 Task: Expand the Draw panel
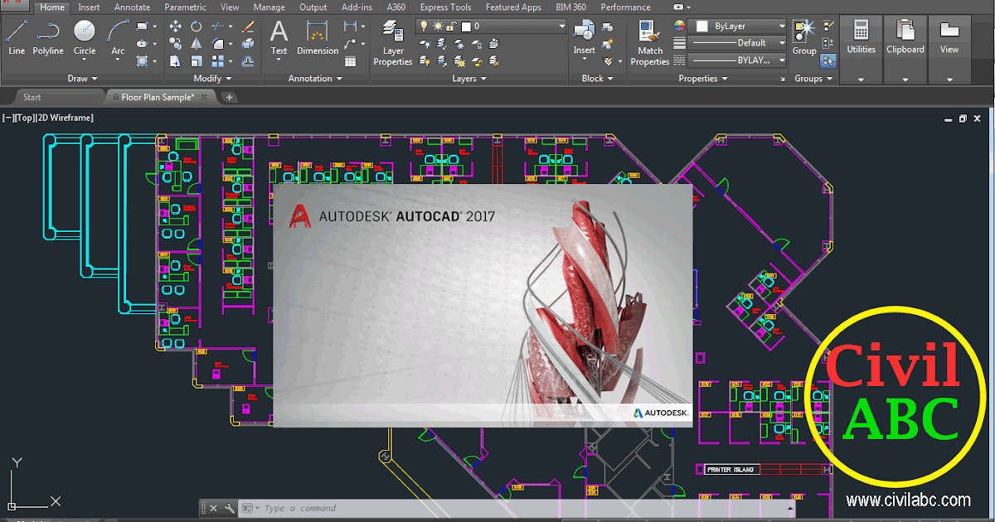(82, 79)
